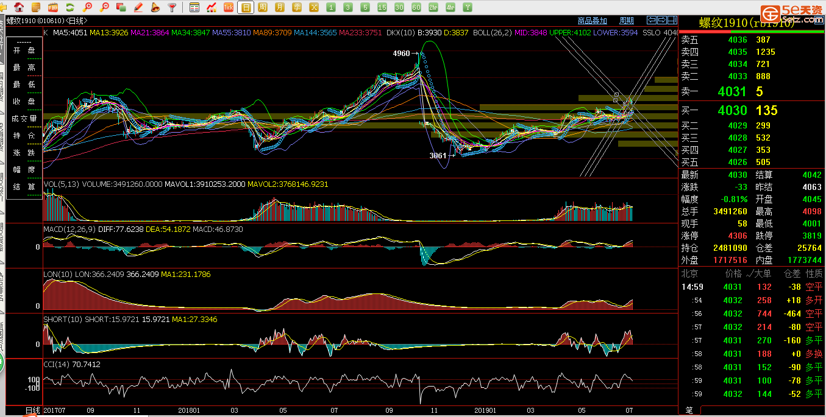
Task: Click the alarm bell alert icon
Action: coord(155,7)
